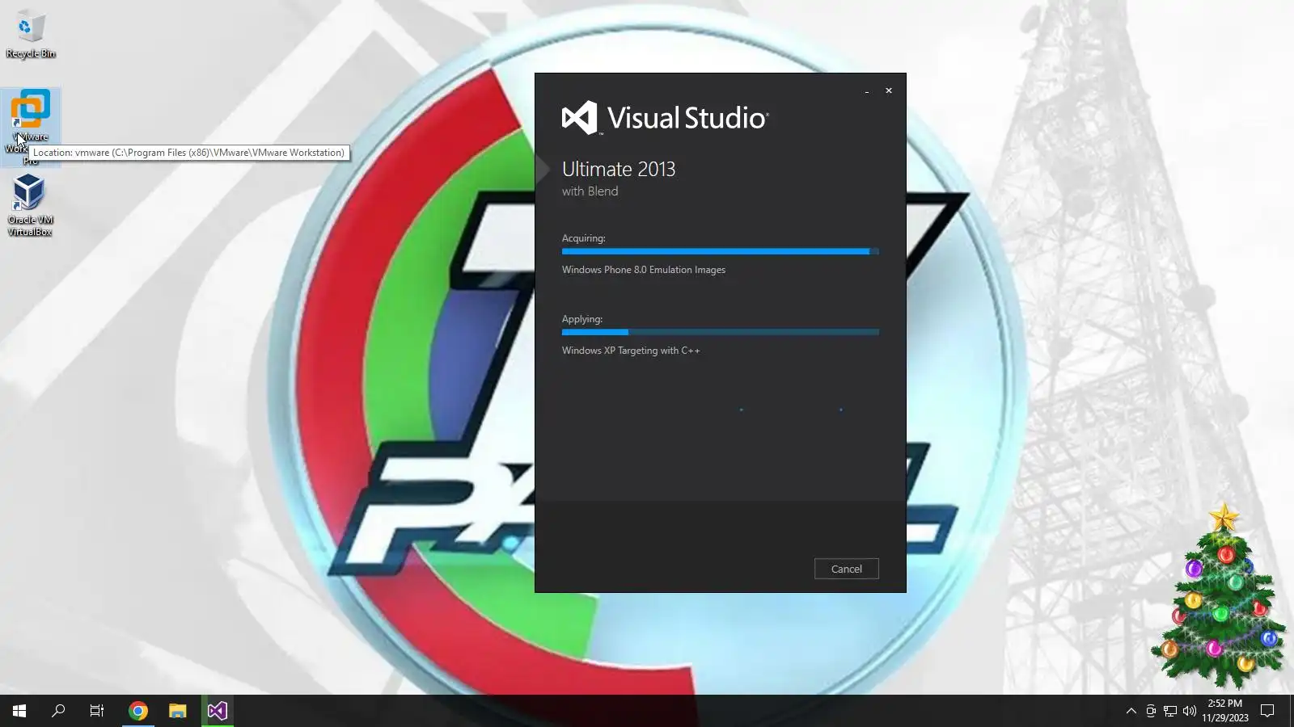Click the 'Applying:' label
The image size is (1294, 727).
tap(582, 319)
